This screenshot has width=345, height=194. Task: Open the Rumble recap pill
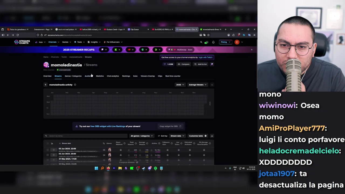pos(157,50)
